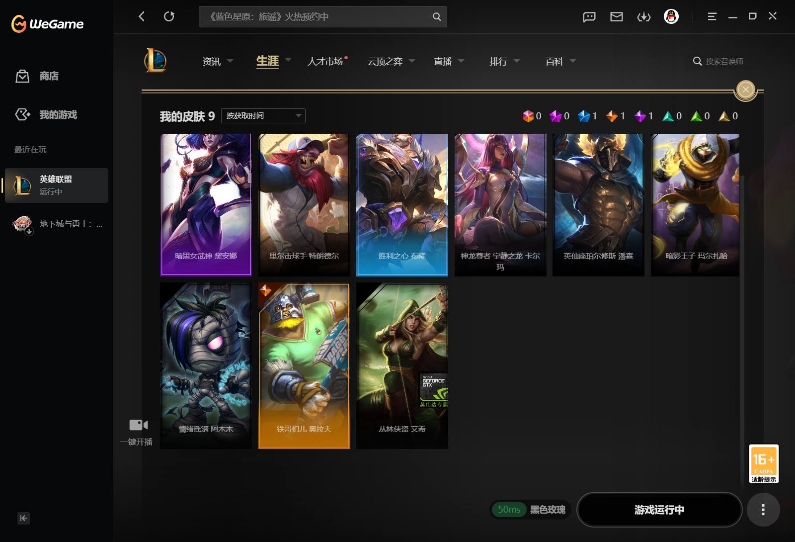Open the more options three-dot button

(x=763, y=510)
